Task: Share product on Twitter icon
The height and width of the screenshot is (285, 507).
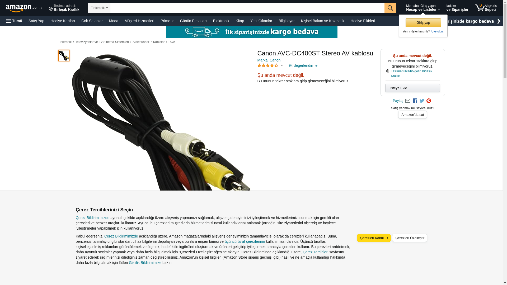Action: tap(422, 101)
